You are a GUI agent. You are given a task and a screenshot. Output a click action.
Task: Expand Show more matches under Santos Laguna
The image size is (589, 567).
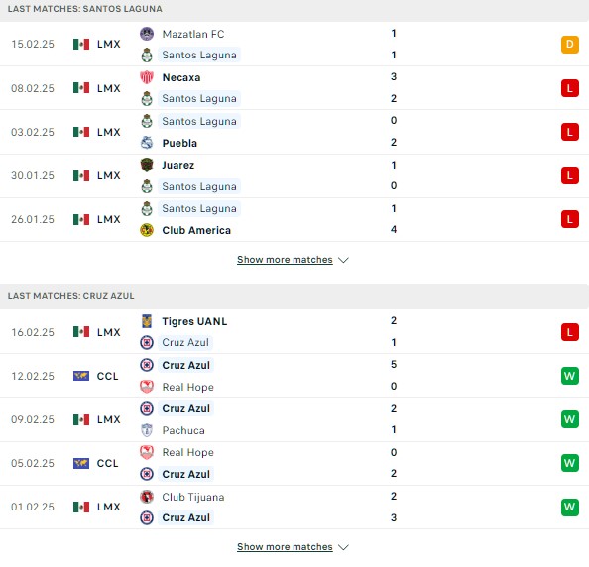point(285,260)
